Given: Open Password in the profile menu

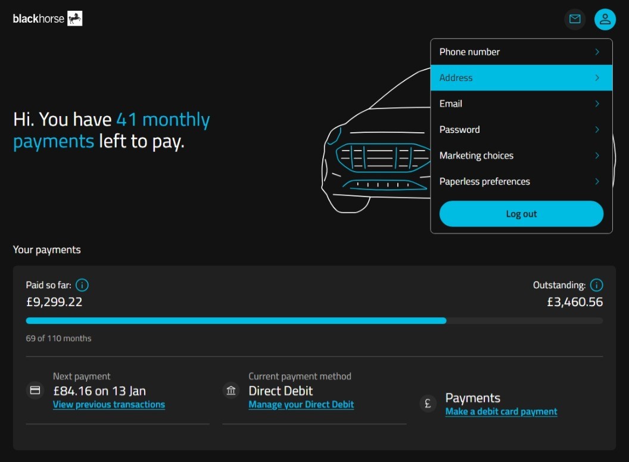Looking at the screenshot, I should (459, 130).
